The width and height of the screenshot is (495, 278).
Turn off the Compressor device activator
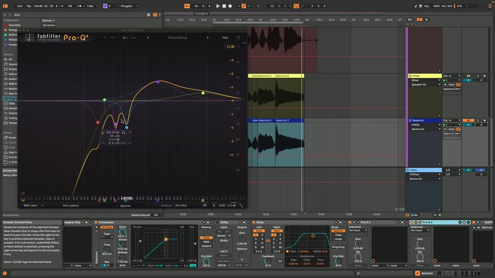click(x=96, y=222)
